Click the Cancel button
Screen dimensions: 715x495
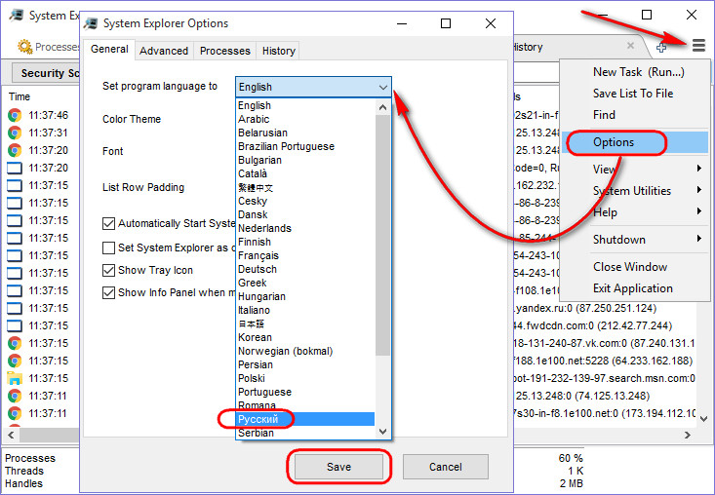(x=445, y=467)
